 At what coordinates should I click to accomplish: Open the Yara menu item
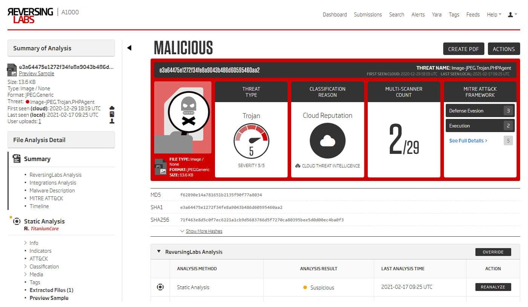click(x=436, y=15)
